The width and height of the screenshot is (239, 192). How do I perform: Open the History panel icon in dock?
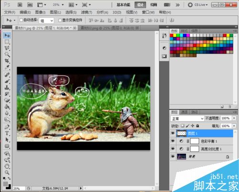(164, 35)
